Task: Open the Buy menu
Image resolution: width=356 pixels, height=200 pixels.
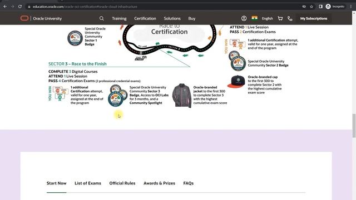Action: click(191, 18)
